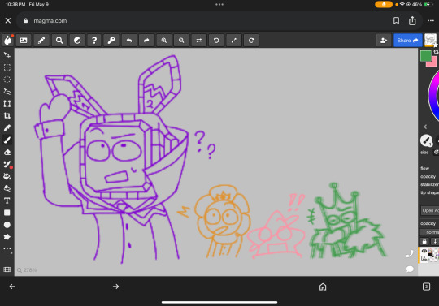This screenshot has width=439, height=306.
Task: Open the layer blend mode dropdown showing normal
Action: tap(430, 232)
